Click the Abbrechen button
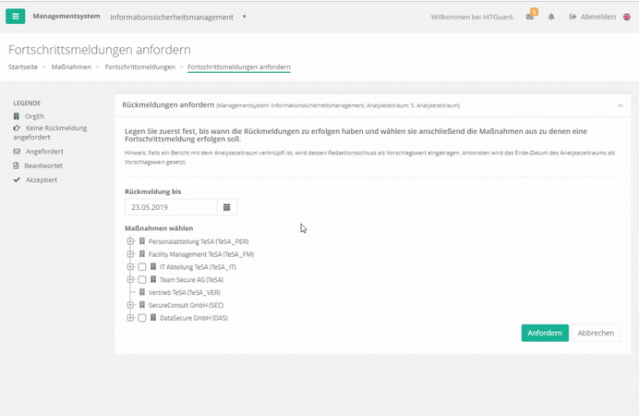This screenshot has width=639, height=416. pos(596,333)
